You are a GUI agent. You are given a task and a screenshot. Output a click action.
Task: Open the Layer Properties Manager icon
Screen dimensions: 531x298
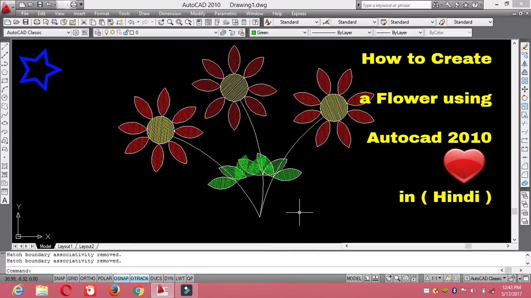coord(98,32)
